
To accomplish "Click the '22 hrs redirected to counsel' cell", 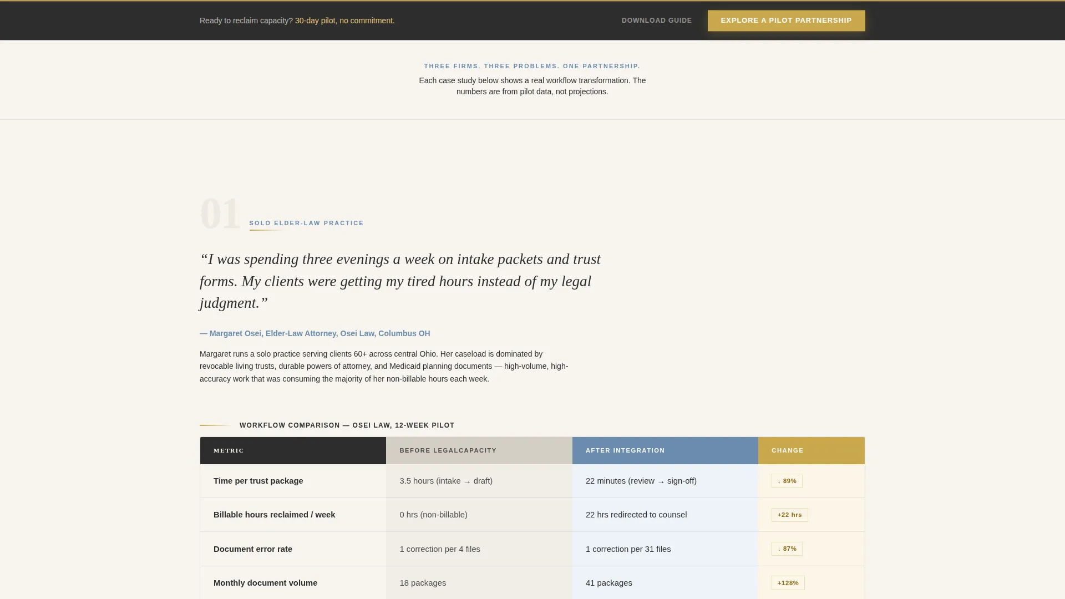I will [665, 515].
